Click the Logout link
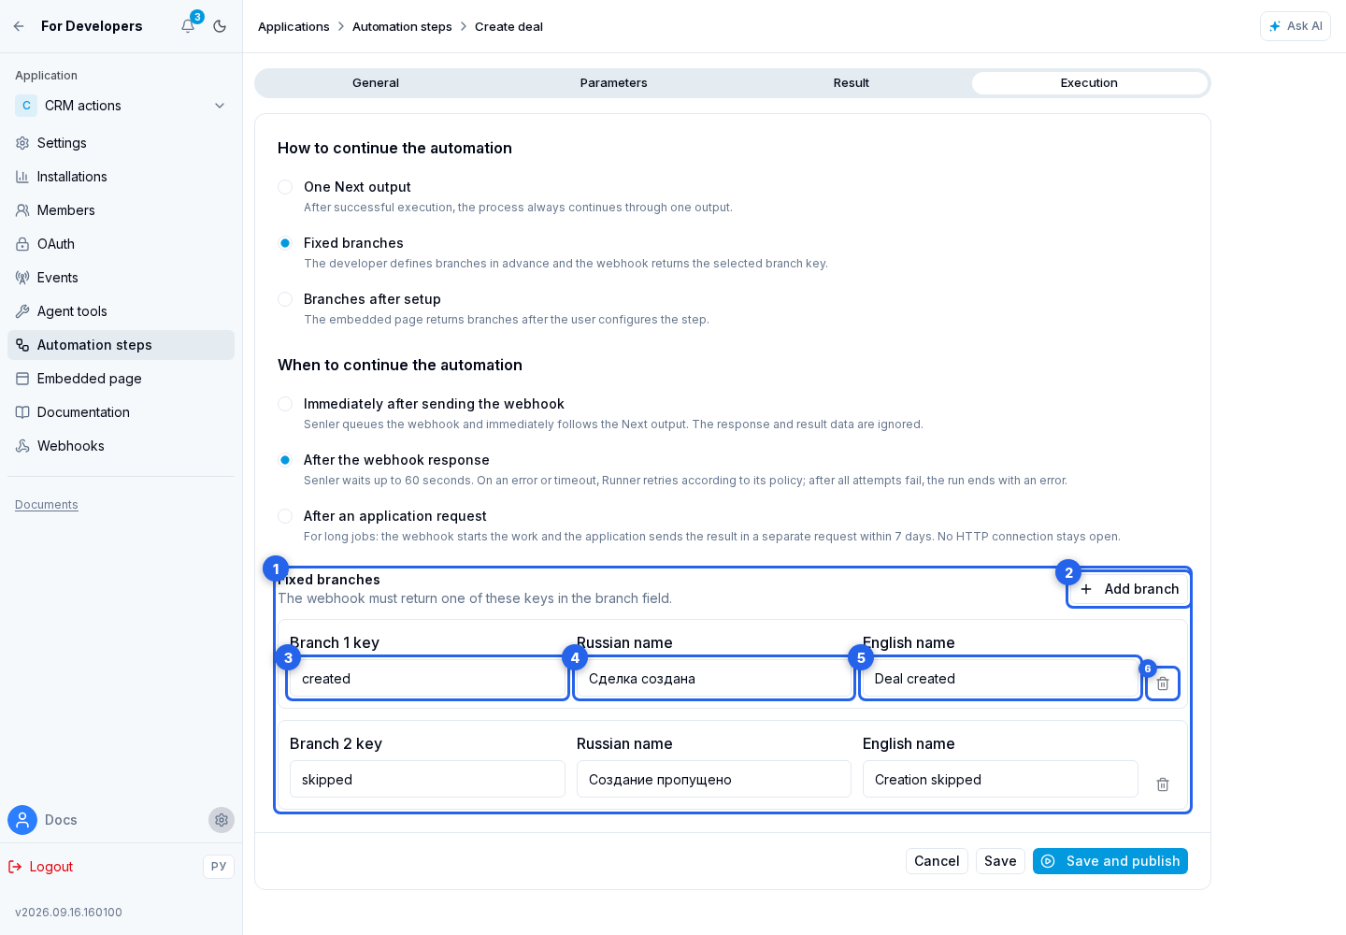This screenshot has width=1346, height=935. [x=41, y=867]
